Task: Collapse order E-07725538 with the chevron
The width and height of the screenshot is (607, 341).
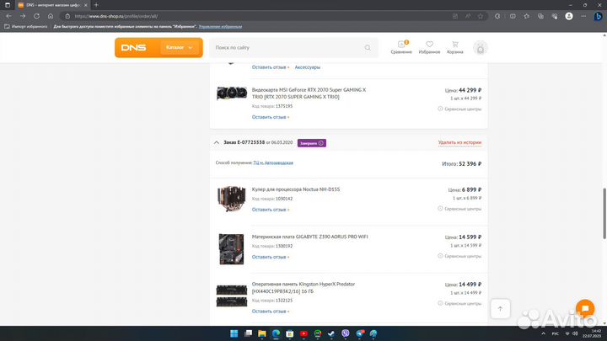Action: click(217, 142)
